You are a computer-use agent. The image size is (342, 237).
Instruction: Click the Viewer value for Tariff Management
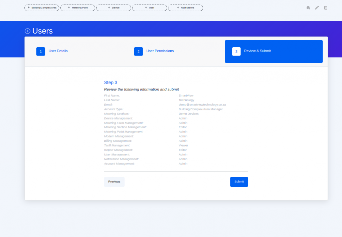point(183,145)
